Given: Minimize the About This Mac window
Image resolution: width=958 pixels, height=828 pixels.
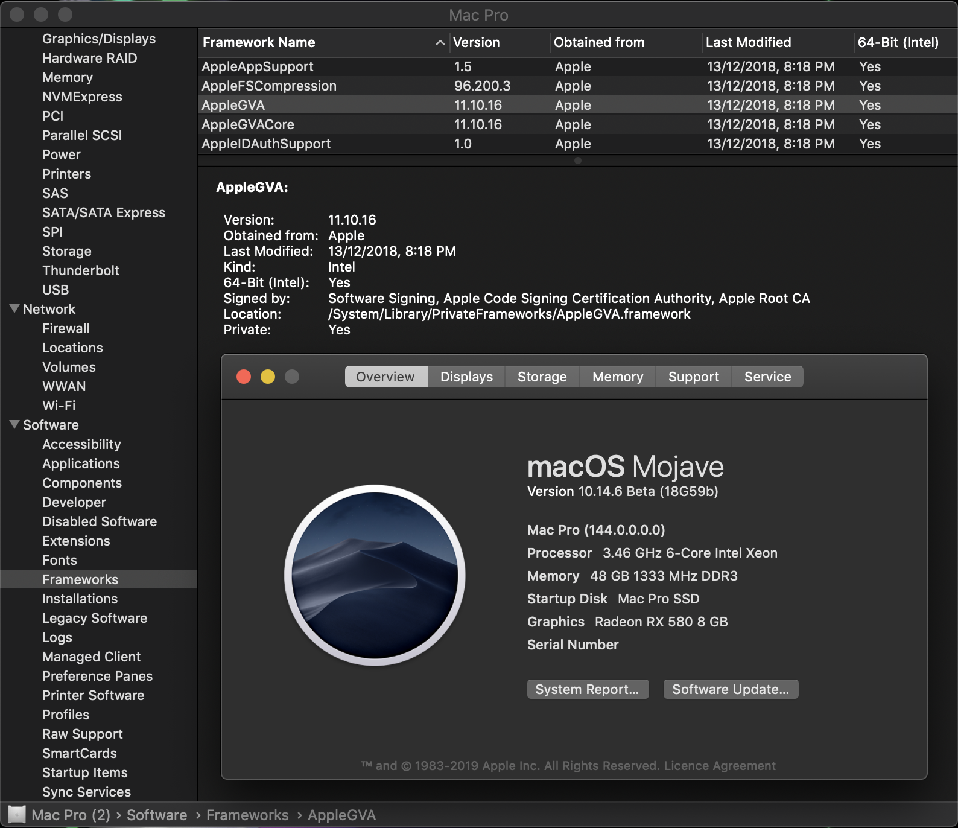Looking at the screenshot, I should point(268,377).
